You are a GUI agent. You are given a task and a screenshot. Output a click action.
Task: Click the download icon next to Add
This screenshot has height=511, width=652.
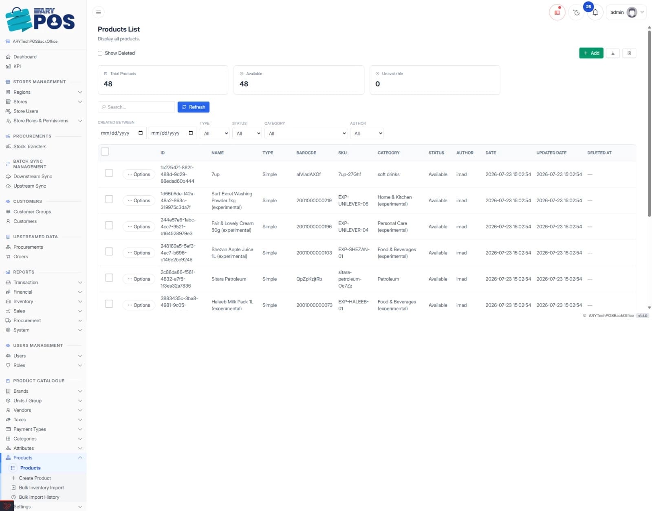point(612,53)
